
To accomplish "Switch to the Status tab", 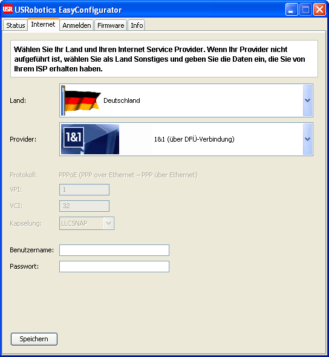I will pos(16,25).
